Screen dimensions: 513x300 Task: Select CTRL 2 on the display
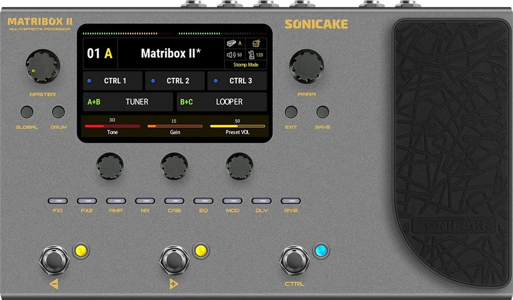coord(175,81)
